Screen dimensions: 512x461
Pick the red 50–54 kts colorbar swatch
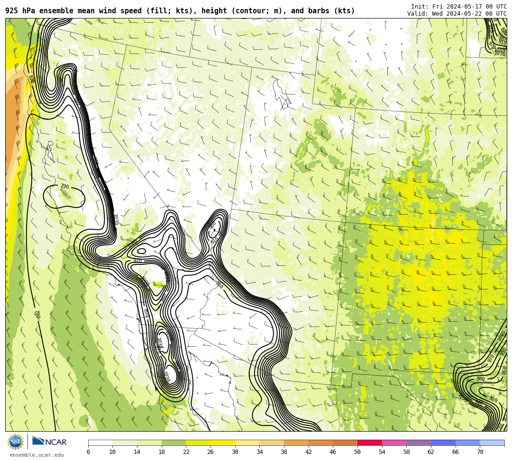(370, 443)
